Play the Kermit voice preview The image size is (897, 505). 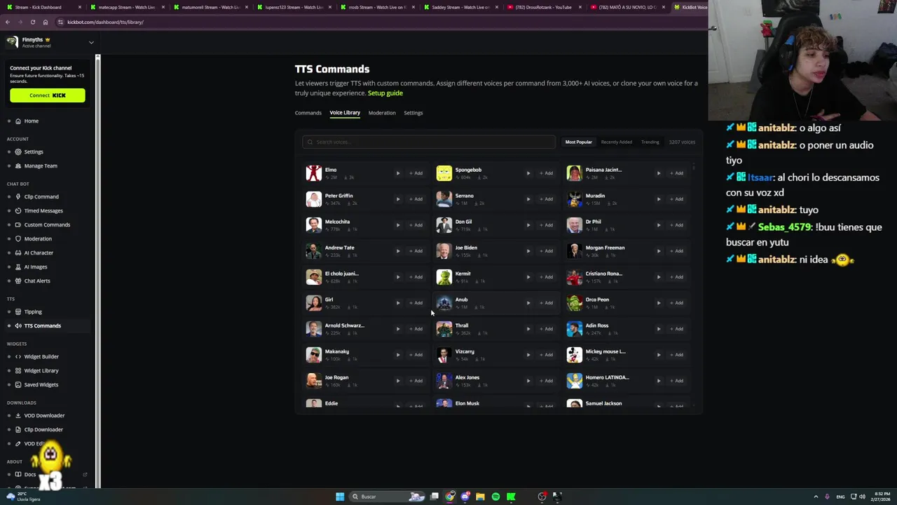(528, 277)
